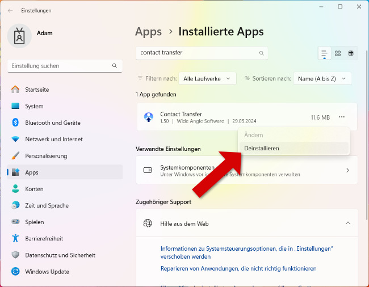Screen dimensions: 369x287
Task: Click the Windows Update sync icon
Action: pyautogui.click(x=15, y=272)
